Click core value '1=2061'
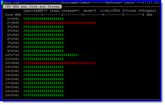This screenshot has height=105, width=165. (13, 19)
